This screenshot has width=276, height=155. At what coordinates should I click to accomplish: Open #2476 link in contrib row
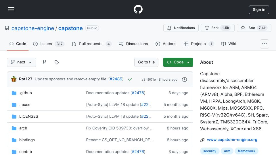(x=138, y=152)
